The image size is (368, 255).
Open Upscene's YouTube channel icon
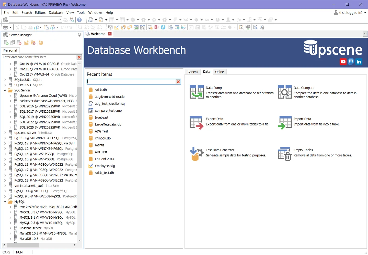(343, 62)
